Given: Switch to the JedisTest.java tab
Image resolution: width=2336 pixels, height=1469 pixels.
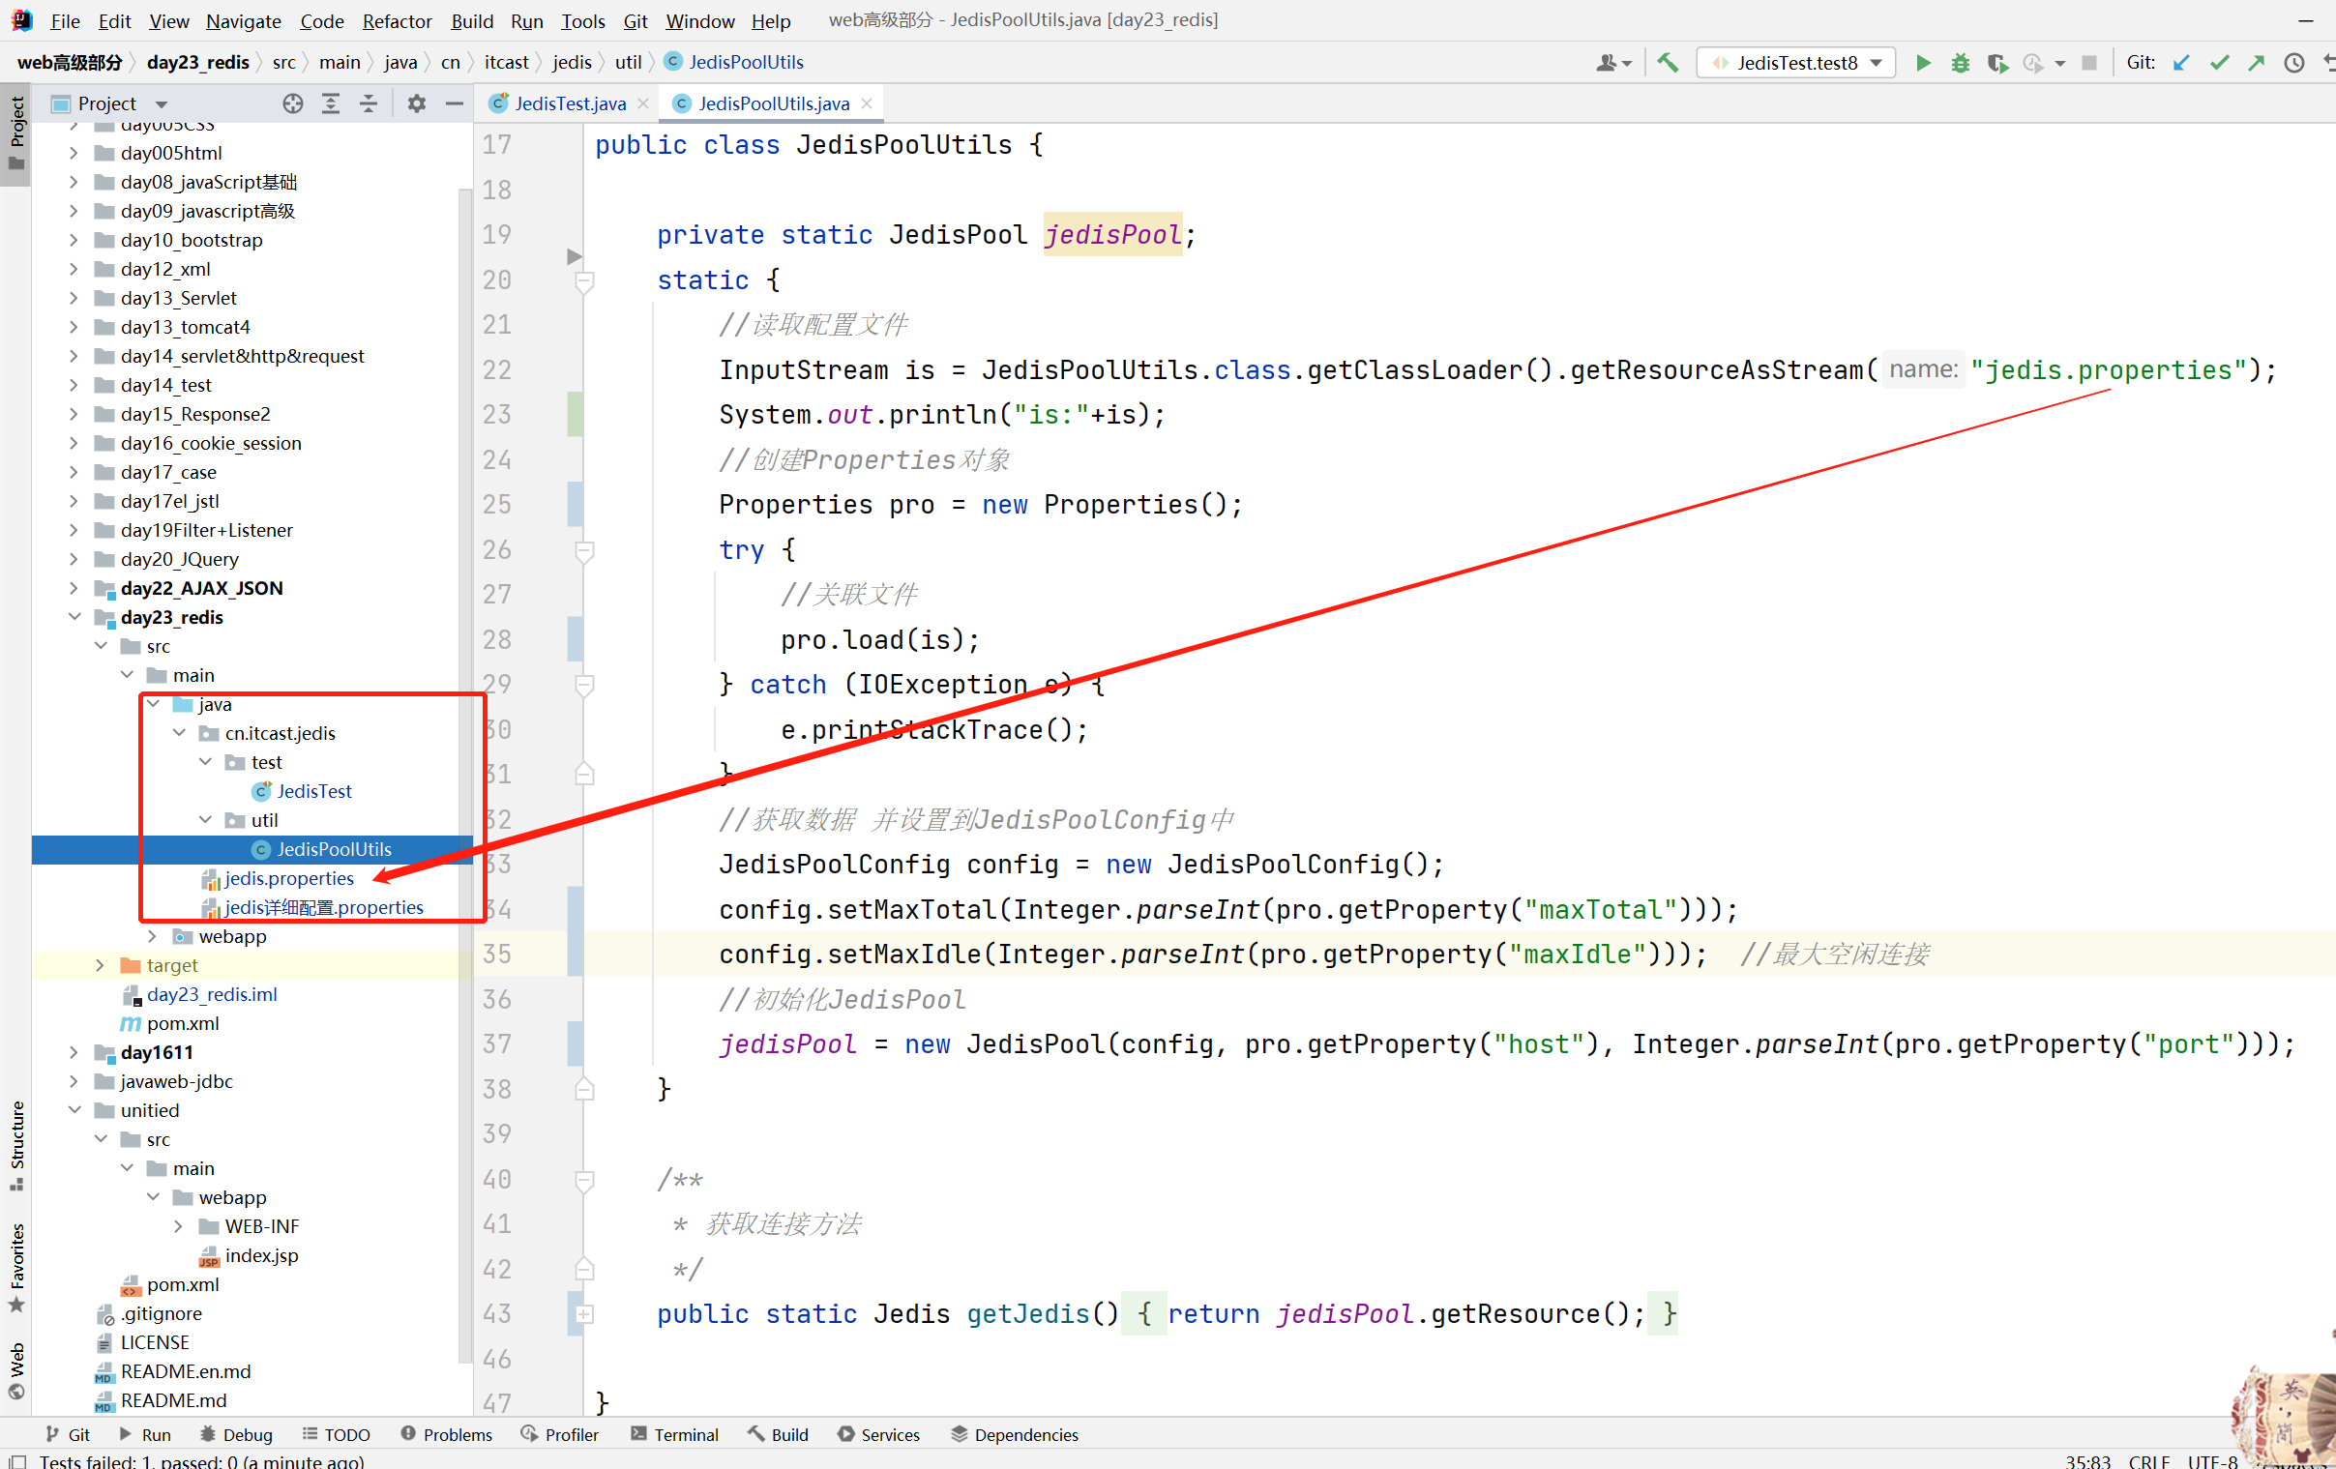Looking at the screenshot, I should tap(570, 103).
